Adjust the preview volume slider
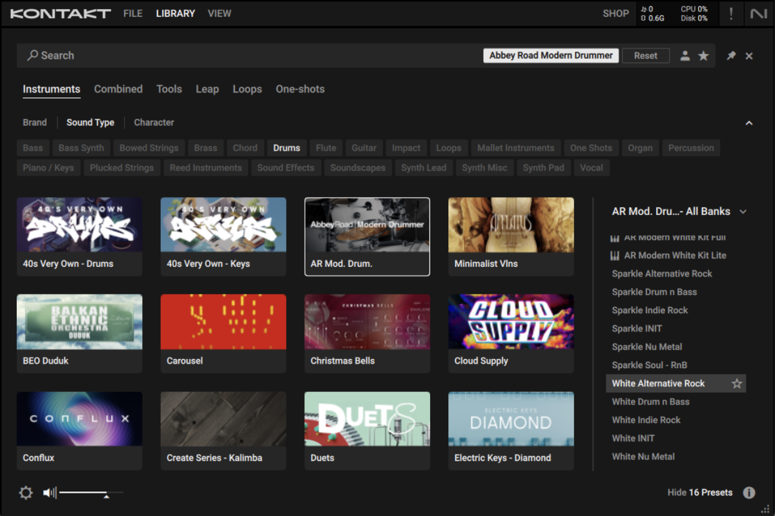Image resolution: width=775 pixels, height=516 pixels. point(91,493)
